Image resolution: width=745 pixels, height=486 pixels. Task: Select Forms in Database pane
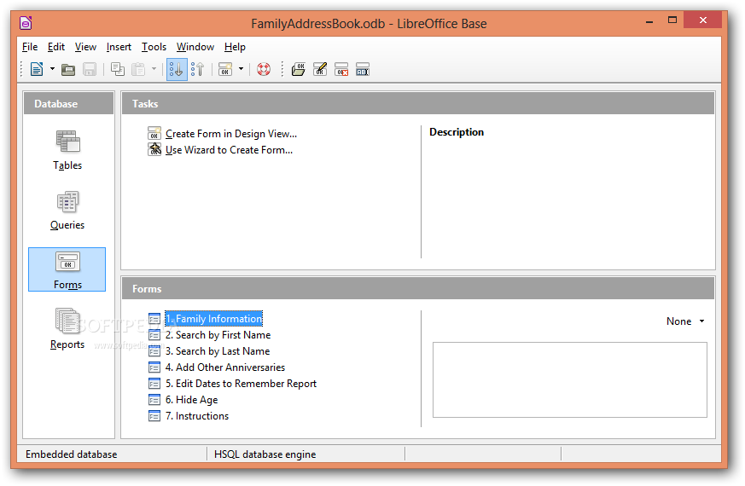(67, 269)
